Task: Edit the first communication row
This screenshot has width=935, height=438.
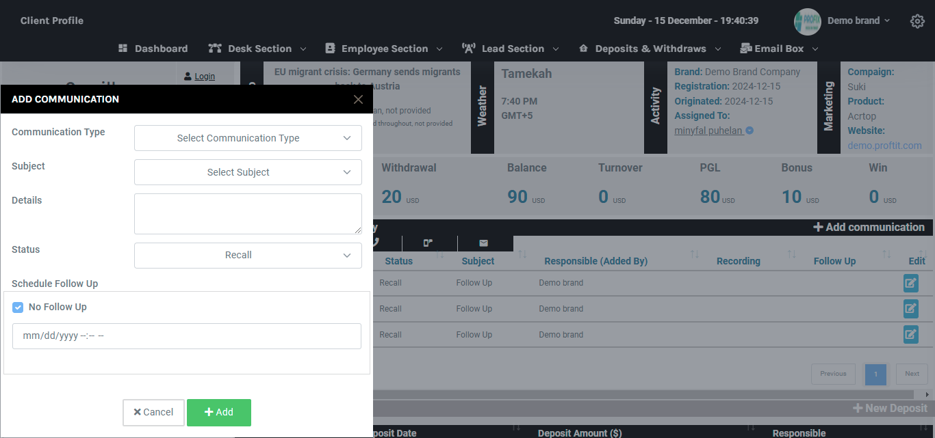Action: tap(910, 283)
